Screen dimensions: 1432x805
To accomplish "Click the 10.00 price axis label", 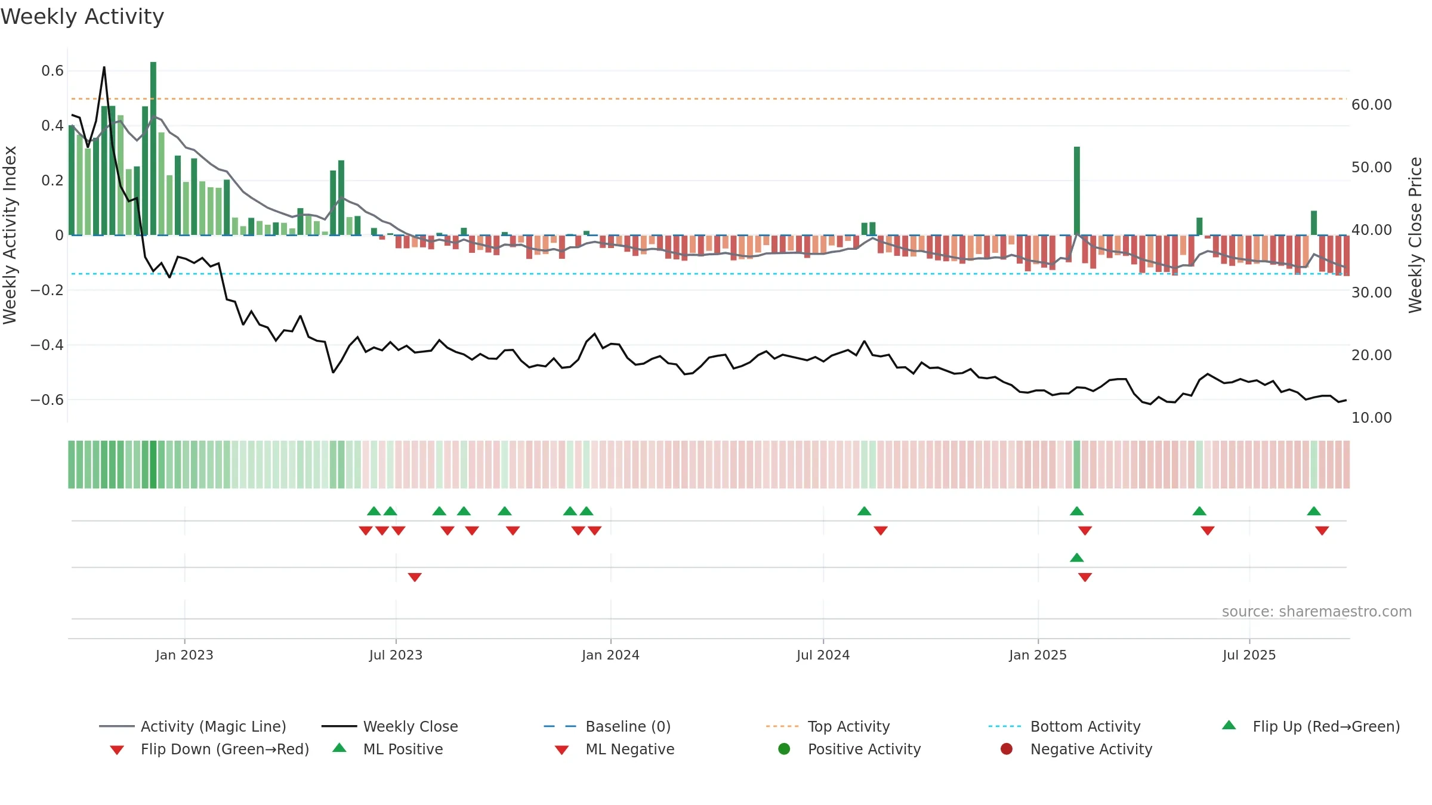I will pos(1371,417).
